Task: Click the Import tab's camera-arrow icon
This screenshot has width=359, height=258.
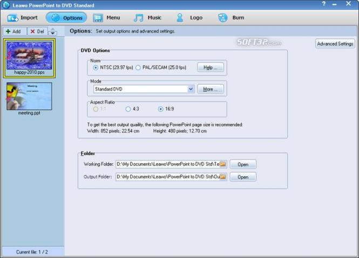Action: point(12,18)
